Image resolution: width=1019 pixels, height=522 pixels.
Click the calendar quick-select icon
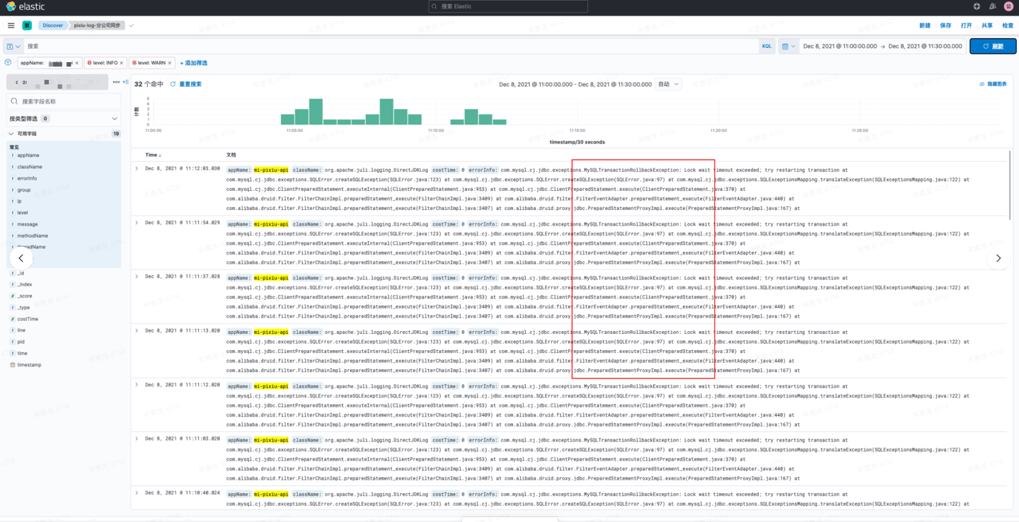(x=788, y=46)
